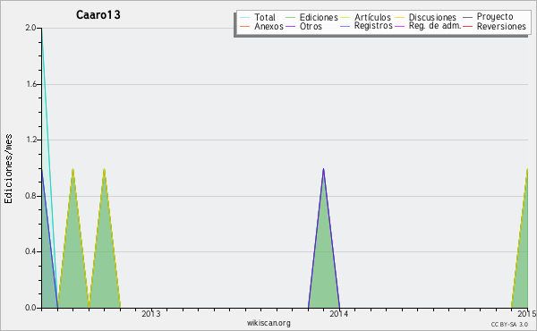This screenshot has height=331, width=537.
Task: Click the Registros legend label
Action: [x=373, y=26]
